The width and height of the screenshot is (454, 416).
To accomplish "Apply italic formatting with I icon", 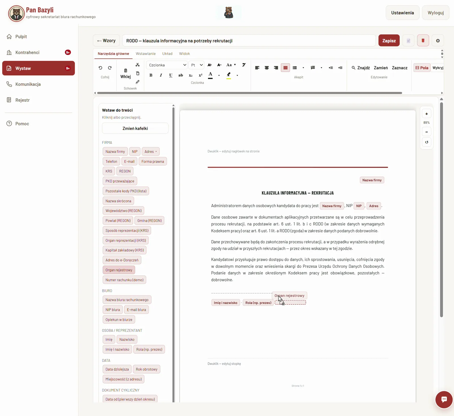I will 161,75.
